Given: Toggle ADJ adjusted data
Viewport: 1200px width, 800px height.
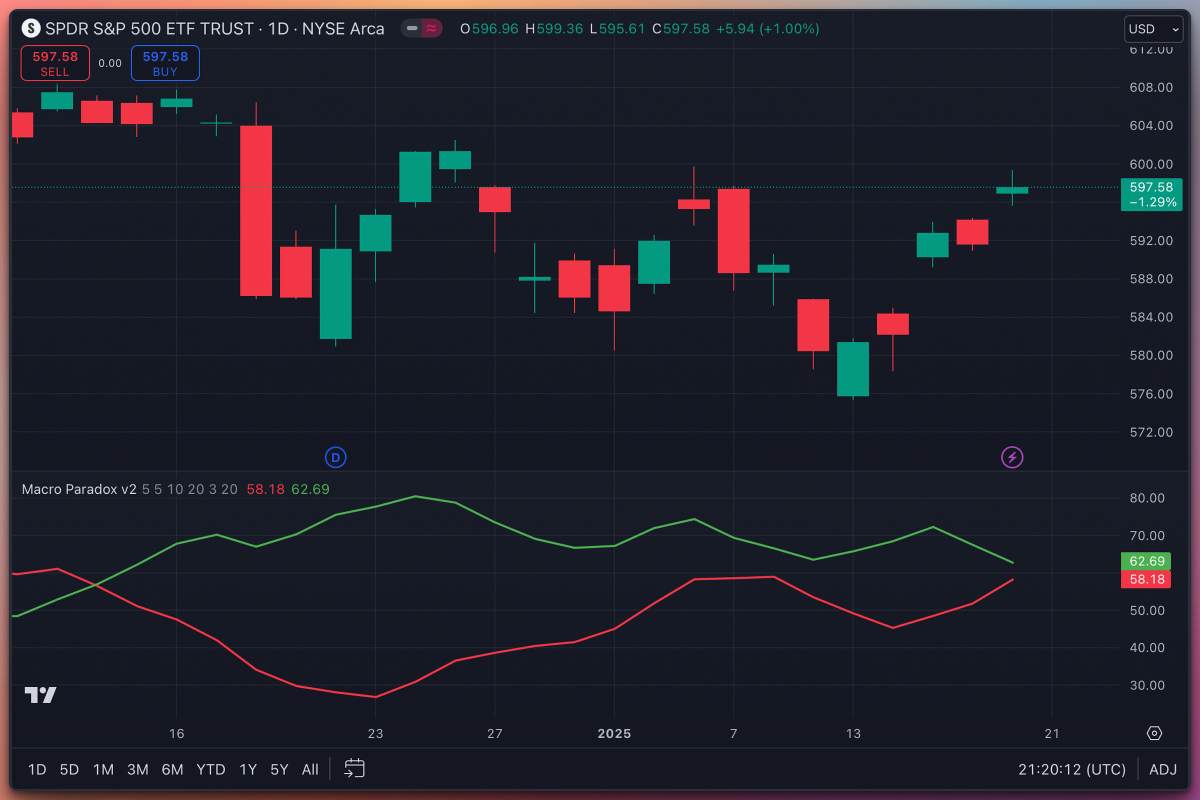Looking at the screenshot, I should [x=1163, y=769].
